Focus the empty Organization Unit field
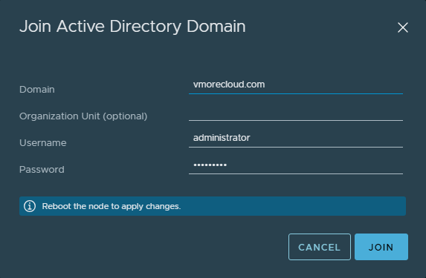This screenshot has width=426, height=278. pyautogui.click(x=296, y=113)
